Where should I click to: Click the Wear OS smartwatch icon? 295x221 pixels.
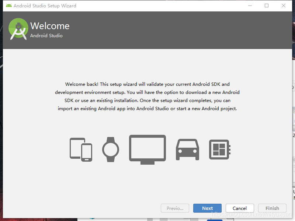(110, 149)
